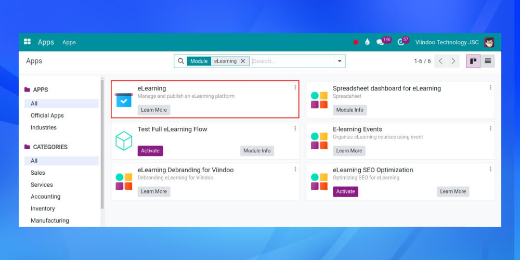
Task: Click eLearning Debranding for Viindoo icon
Action: tap(124, 181)
